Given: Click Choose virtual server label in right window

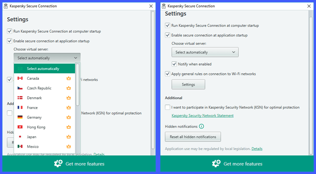Looking at the screenshot, I should (189, 43).
